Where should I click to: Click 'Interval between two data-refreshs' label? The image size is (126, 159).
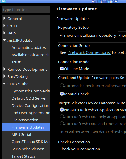(92, 132)
